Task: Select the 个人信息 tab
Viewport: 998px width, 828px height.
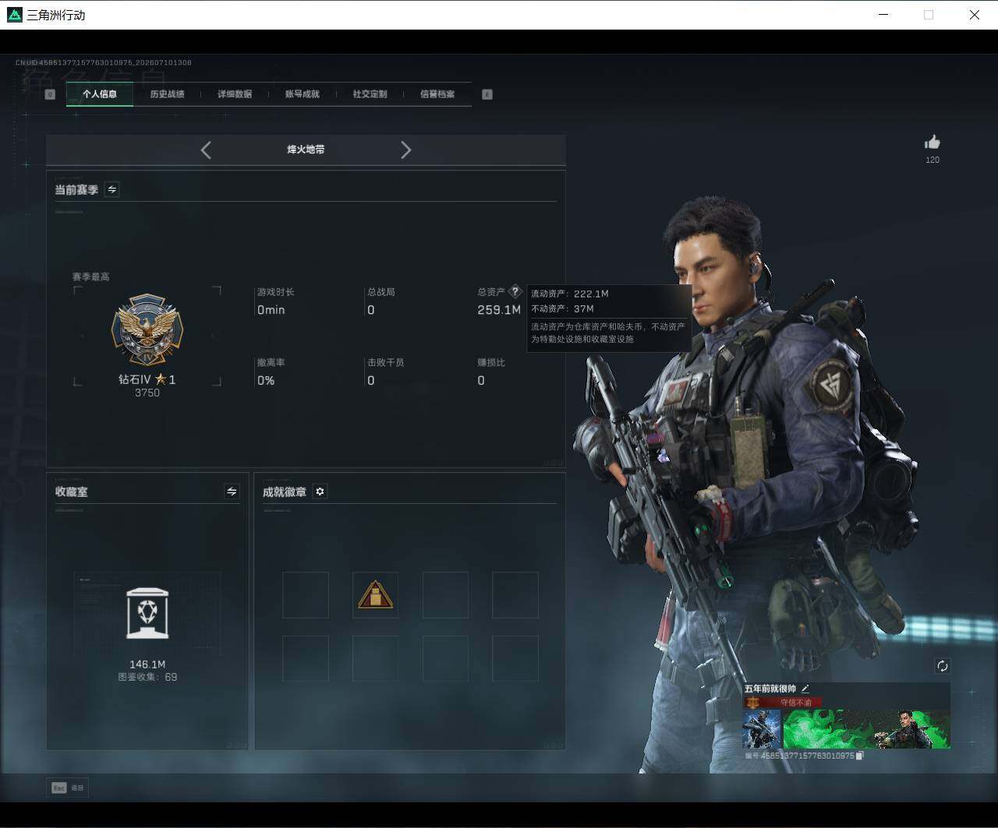Action: (x=100, y=94)
